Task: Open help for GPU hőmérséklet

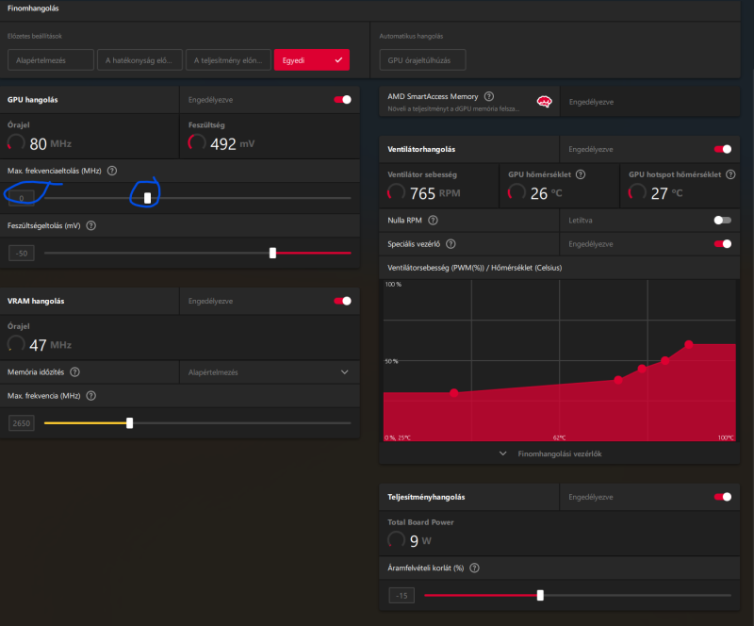Action: (581, 174)
